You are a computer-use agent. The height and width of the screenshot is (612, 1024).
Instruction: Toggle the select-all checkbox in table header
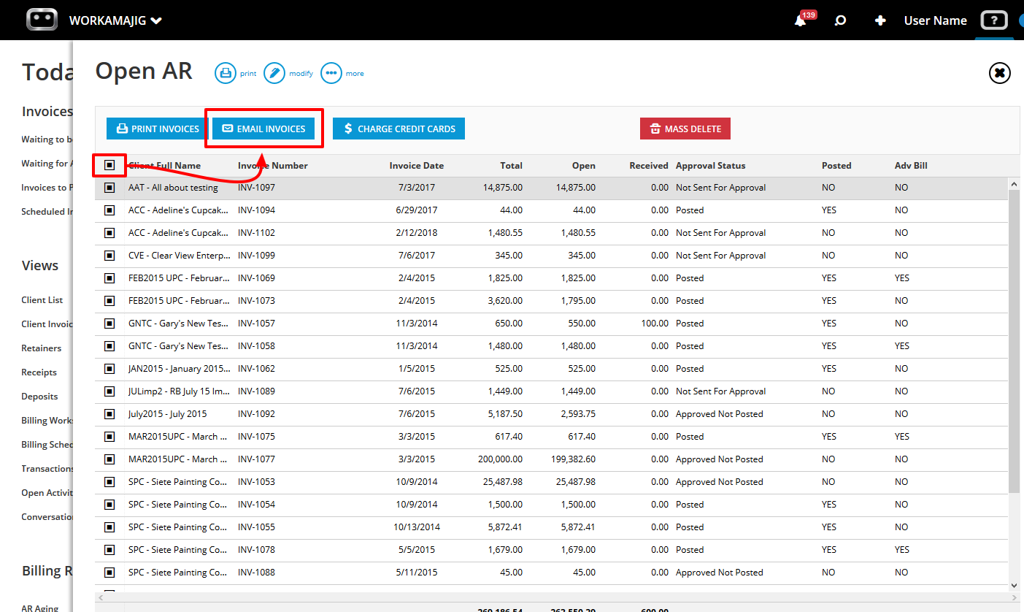[x=109, y=165]
